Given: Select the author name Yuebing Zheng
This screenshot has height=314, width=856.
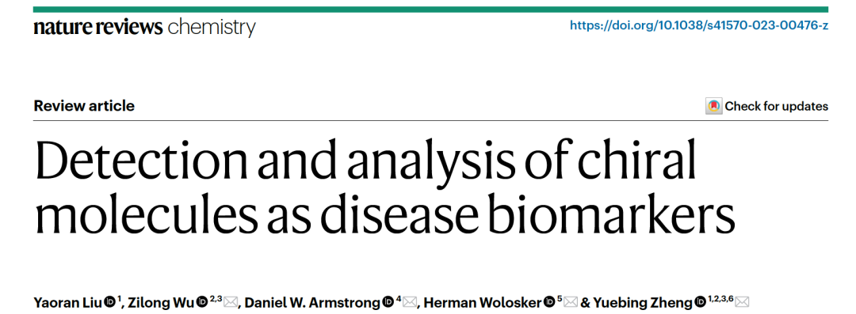Looking at the screenshot, I should pyautogui.click(x=643, y=302).
